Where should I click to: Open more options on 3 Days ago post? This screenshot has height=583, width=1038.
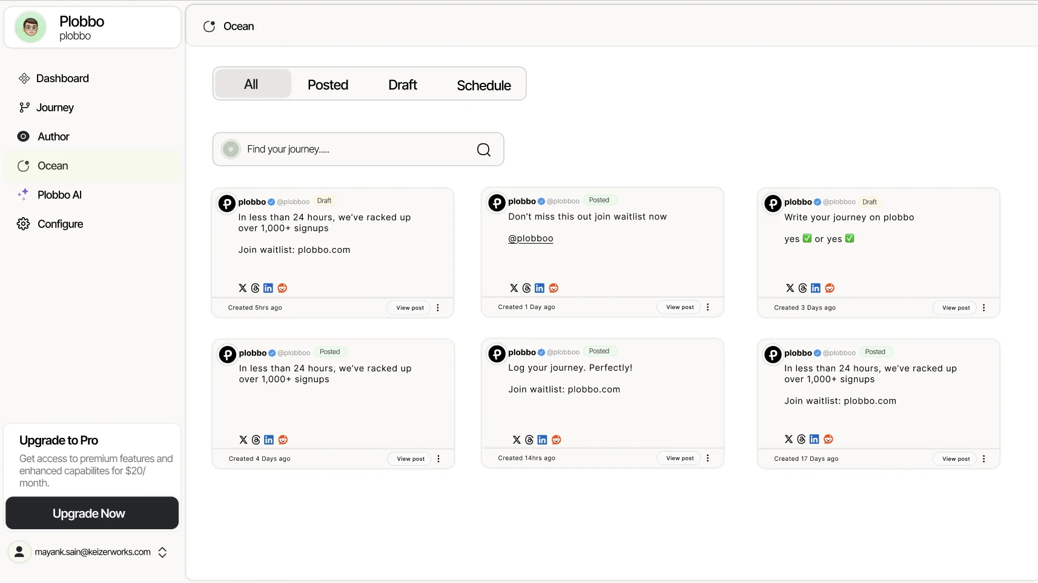coord(984,308)
